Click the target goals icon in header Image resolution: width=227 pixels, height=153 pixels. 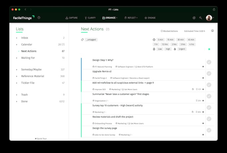194,18
